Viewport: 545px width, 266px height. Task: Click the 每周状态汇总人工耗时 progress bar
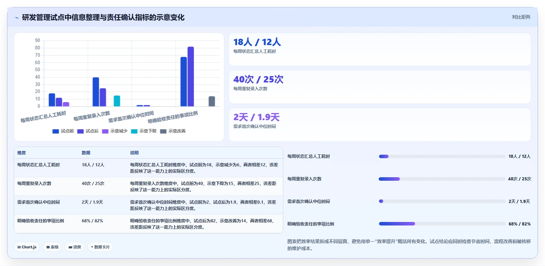coord(442,156)
